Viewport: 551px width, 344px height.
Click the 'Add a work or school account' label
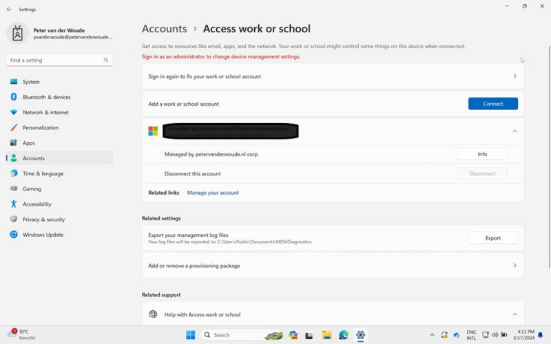(183, 104)
